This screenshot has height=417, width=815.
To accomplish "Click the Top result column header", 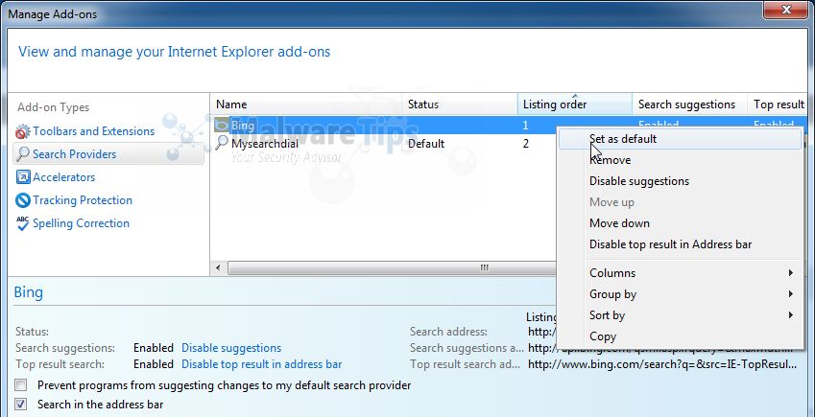I will click(779, 104).
